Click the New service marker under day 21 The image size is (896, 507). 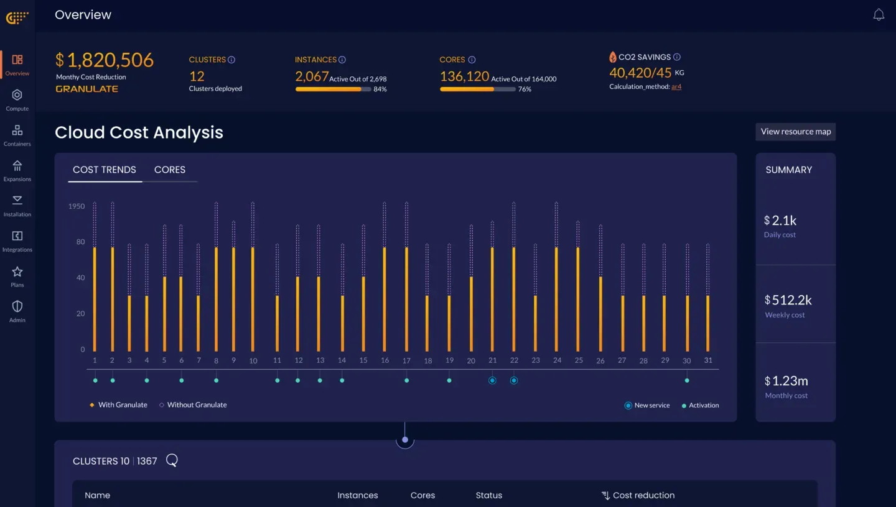(x=492, y=380)
